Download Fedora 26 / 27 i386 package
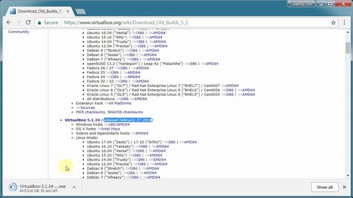The image size is (353, 198). pos(123,68)
